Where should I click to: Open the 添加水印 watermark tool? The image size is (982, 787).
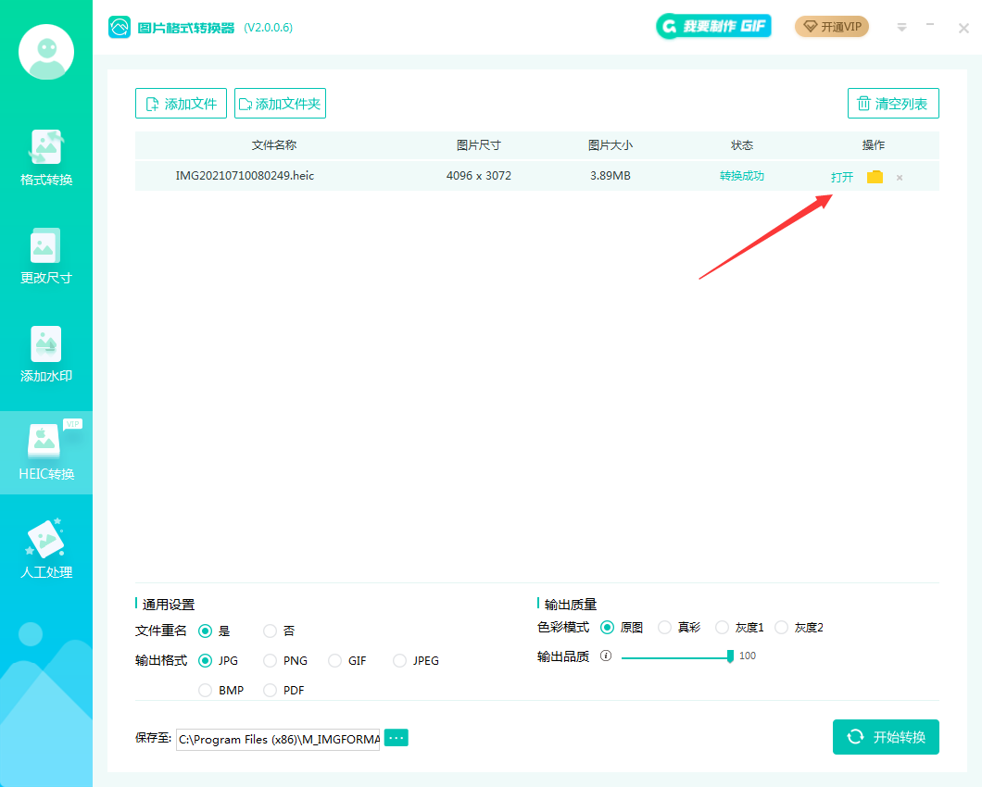coord(46,355)
